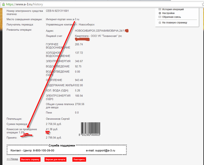
Task: Click the Интернет-портал www.a-3.ru text
Action: [x=62, y=19]
